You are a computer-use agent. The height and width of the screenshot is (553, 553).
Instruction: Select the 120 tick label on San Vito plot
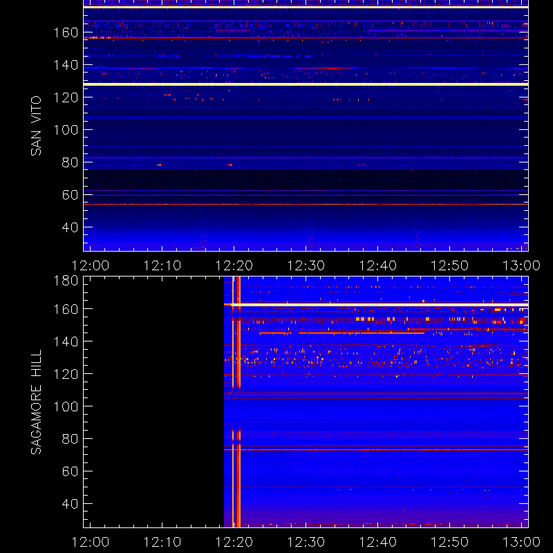[66, 97]
